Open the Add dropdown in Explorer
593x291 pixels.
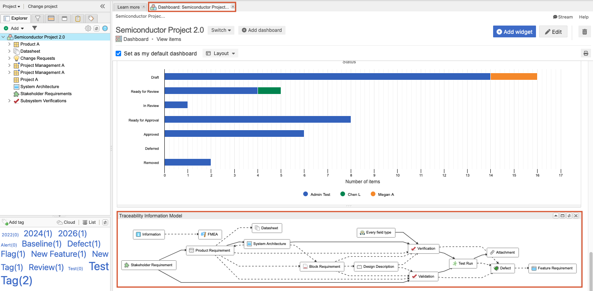pos(14,28)
